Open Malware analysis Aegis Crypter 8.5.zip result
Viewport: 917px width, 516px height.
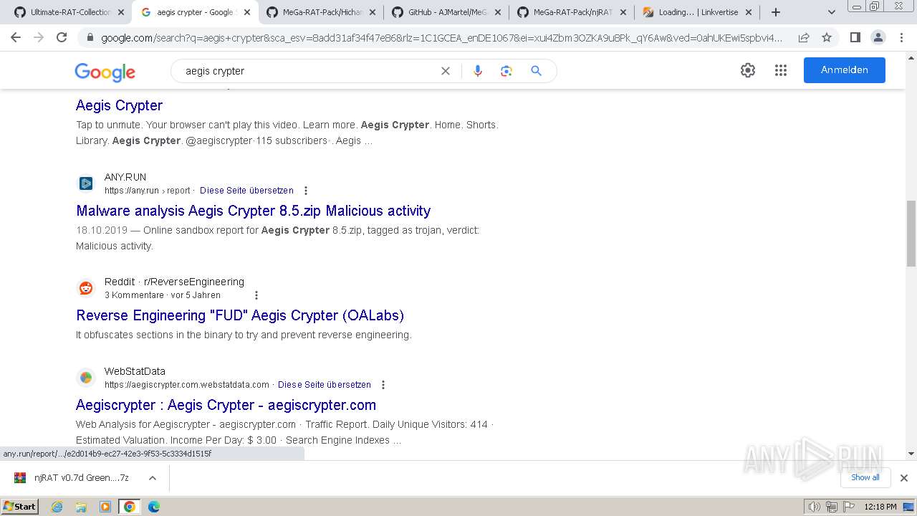(253, 211)
